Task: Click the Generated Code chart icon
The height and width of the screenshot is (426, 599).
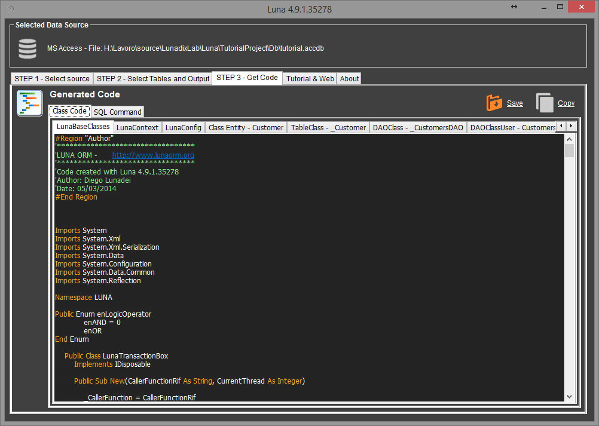Action: (30, 103)
